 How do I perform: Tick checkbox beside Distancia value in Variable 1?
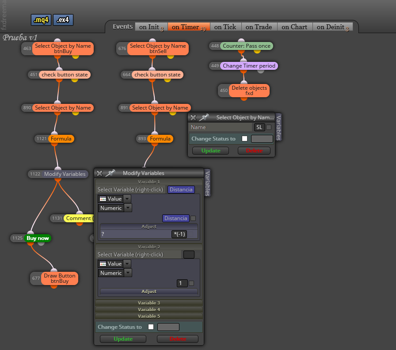pos(193,218)
